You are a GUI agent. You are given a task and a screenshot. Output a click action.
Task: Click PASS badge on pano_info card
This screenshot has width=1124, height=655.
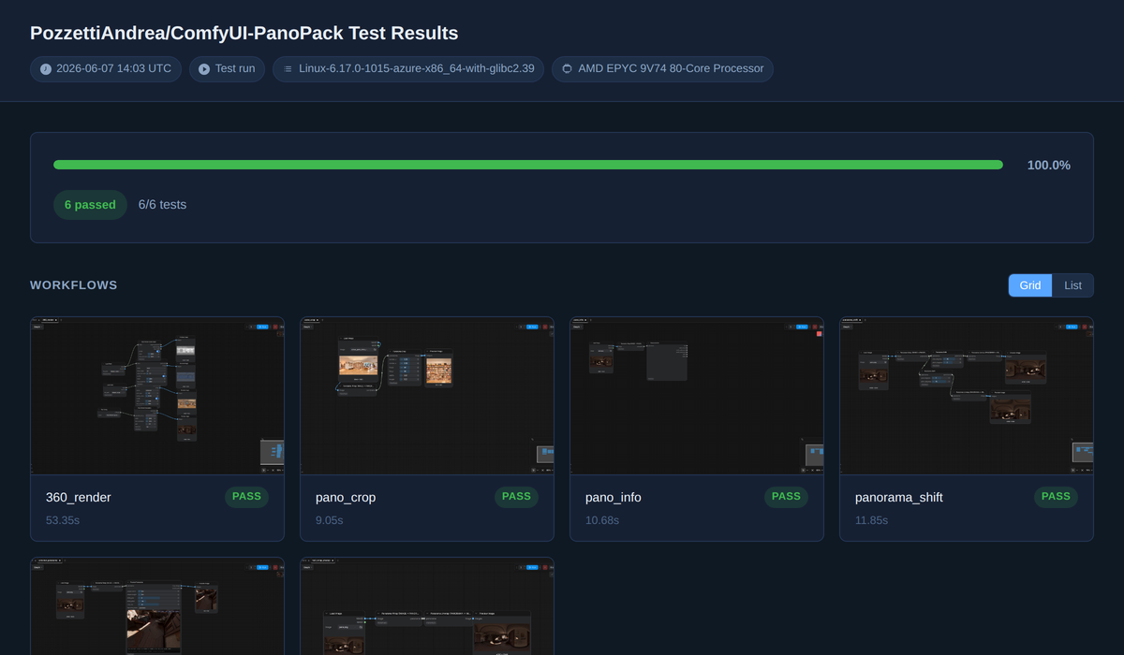pyautogui.click(x=786, y=497)
